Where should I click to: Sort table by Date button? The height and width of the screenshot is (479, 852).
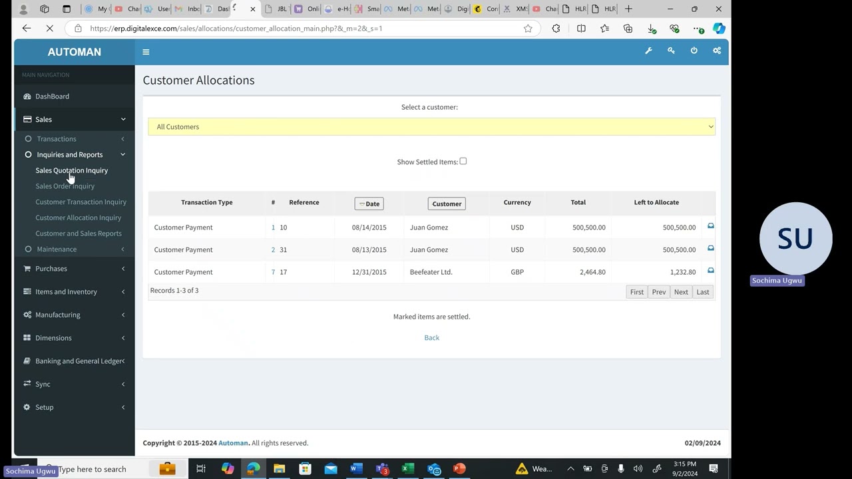click(x=369, y=204)
